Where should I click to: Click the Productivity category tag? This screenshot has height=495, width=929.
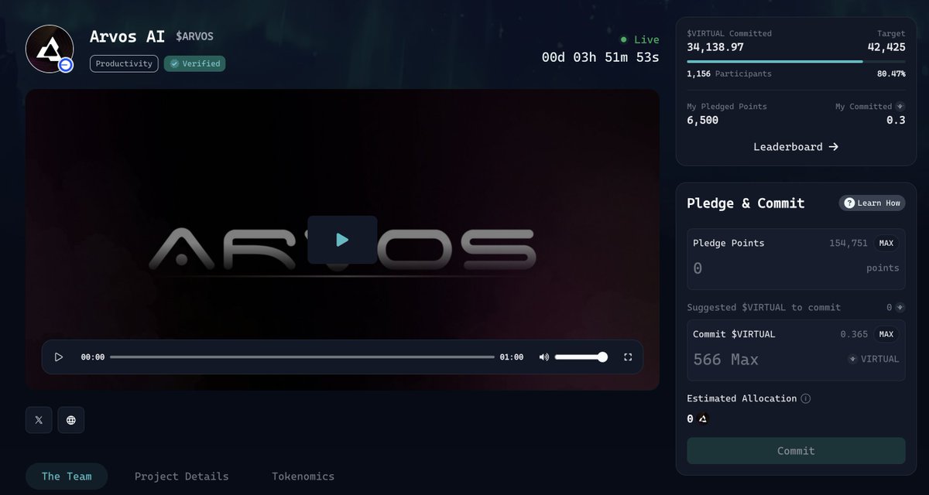point(124,63)
